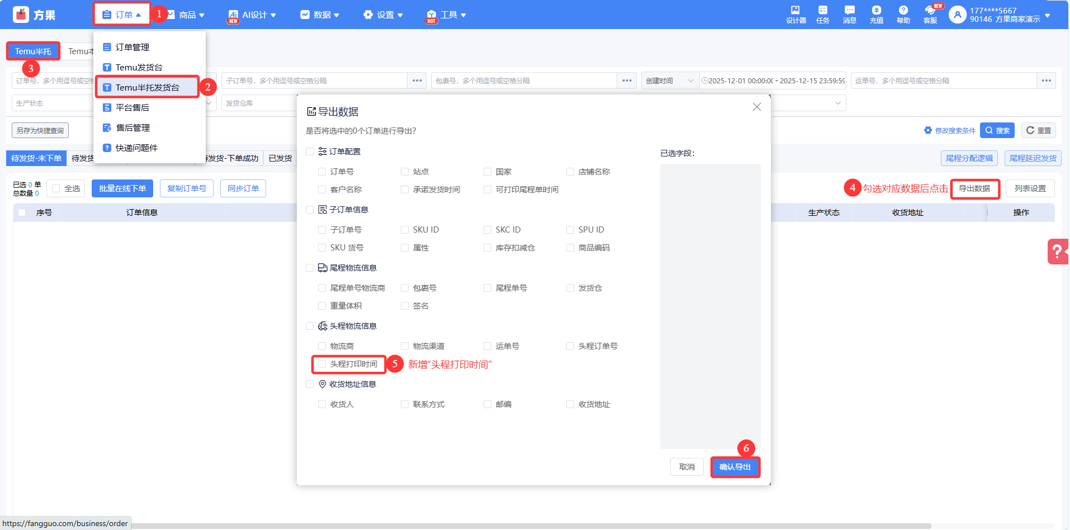The image size is (1070, 530).
Task: Open the 设计器 designer icon
Action: coord(796,14)
